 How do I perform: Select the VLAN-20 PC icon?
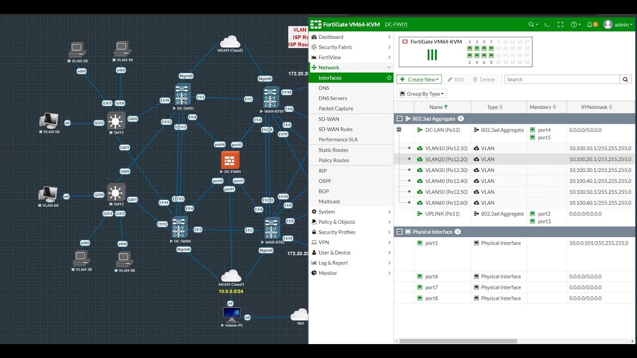tap(77, 50)
